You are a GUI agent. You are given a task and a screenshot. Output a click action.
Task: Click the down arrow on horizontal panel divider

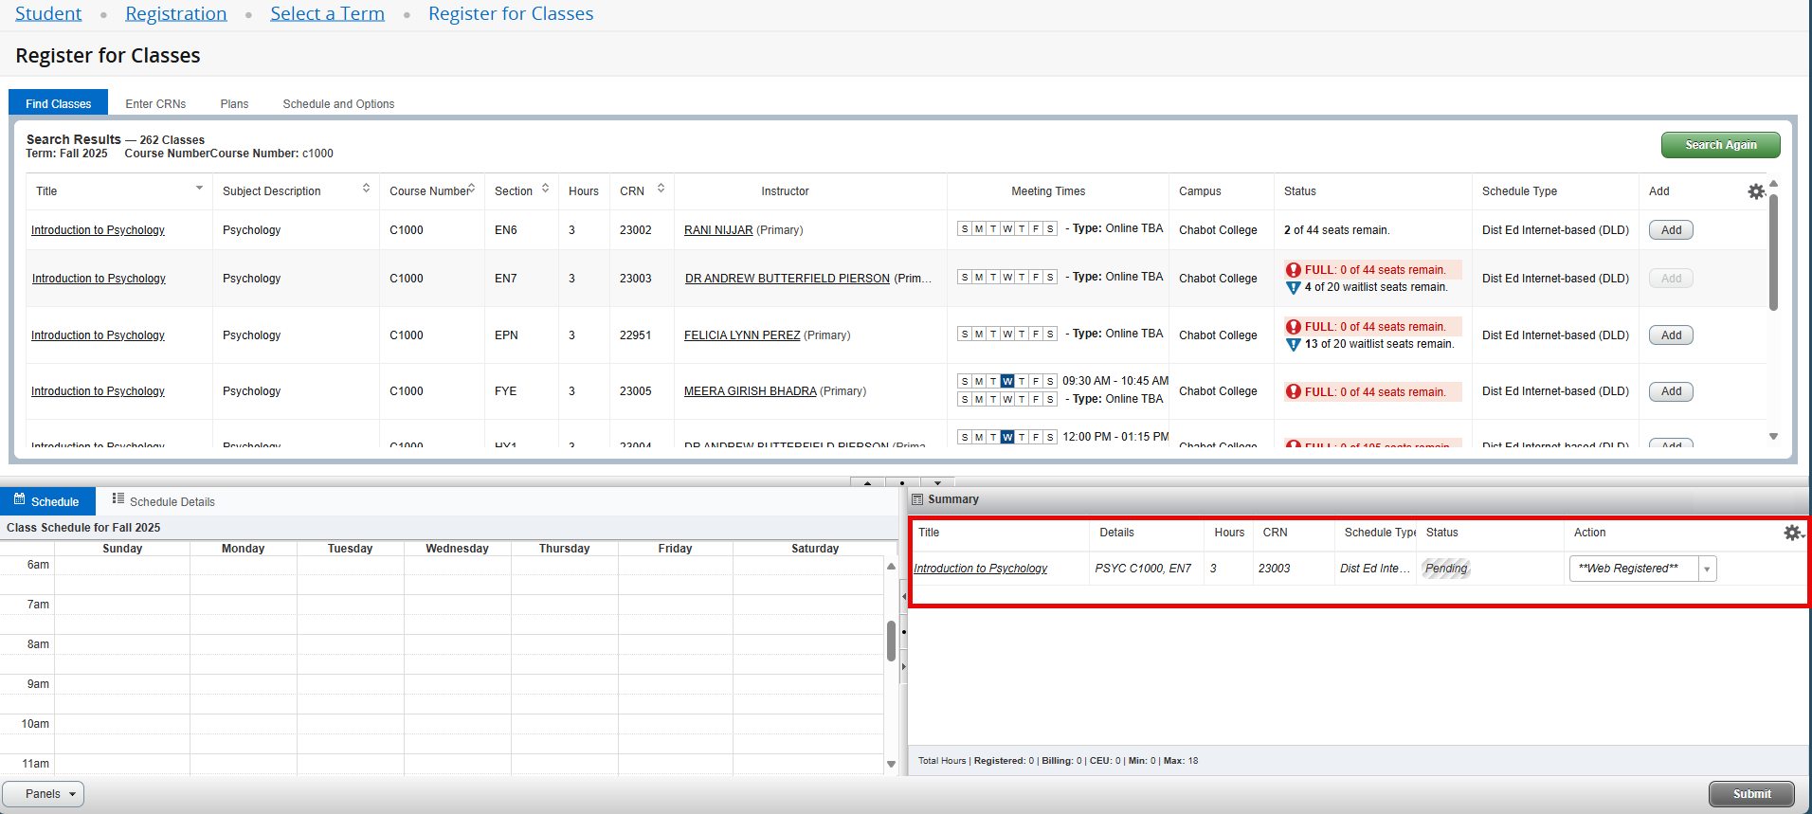(937, 482)
